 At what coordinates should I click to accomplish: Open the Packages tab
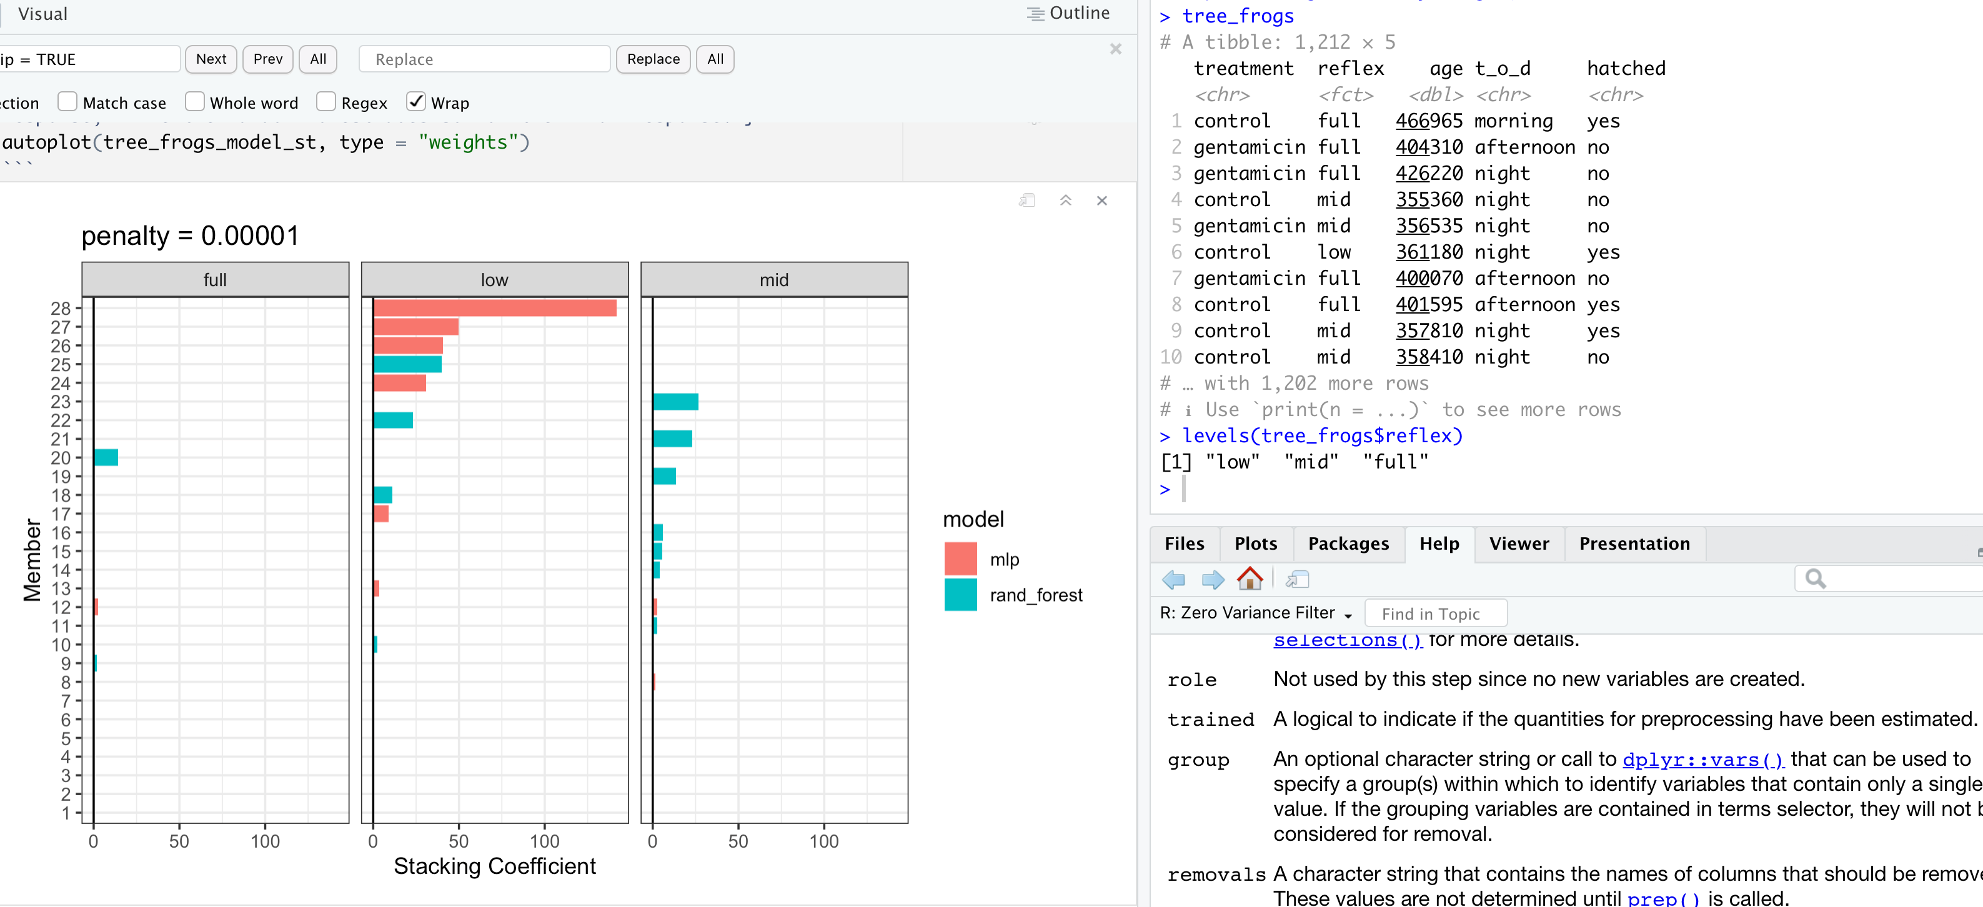tap(1349, 543)
